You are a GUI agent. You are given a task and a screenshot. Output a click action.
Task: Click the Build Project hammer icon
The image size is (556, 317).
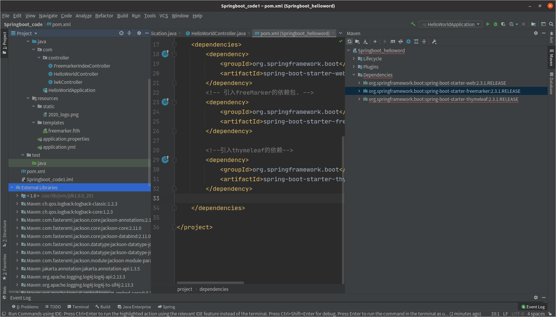pos(413,24)
